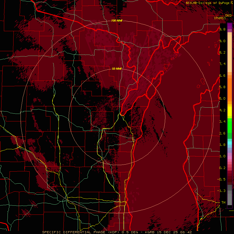Click the 50 NMI range ring label
This screenshot has width=234, height=234.
(x=117, y=69)
